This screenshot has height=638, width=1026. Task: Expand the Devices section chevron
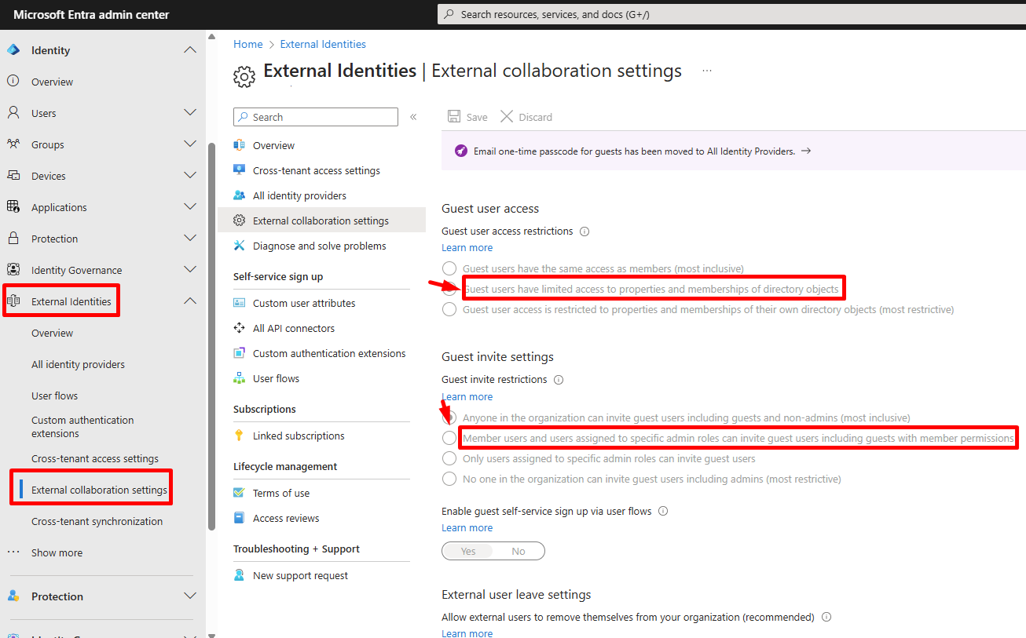click(190, 175)
